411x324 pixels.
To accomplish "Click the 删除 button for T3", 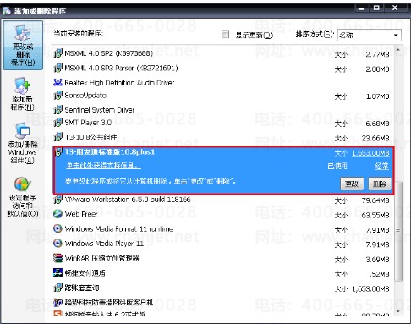I will (x=380, y=184).
